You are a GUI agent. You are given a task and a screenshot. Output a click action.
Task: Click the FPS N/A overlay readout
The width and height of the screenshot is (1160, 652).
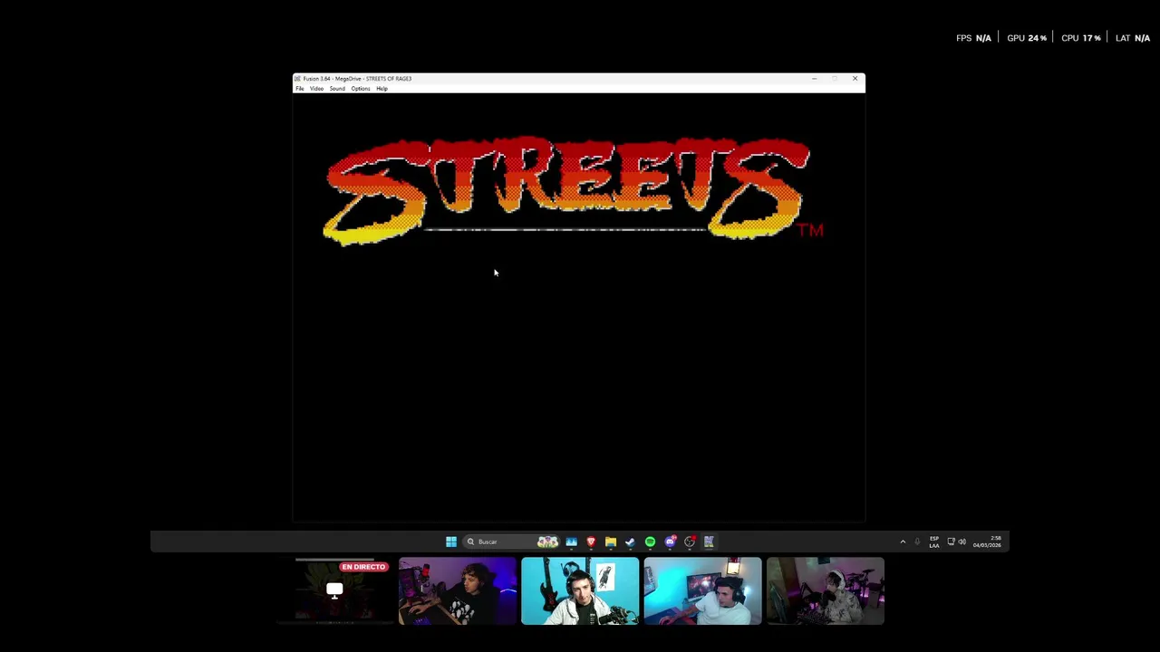point(973,38)
